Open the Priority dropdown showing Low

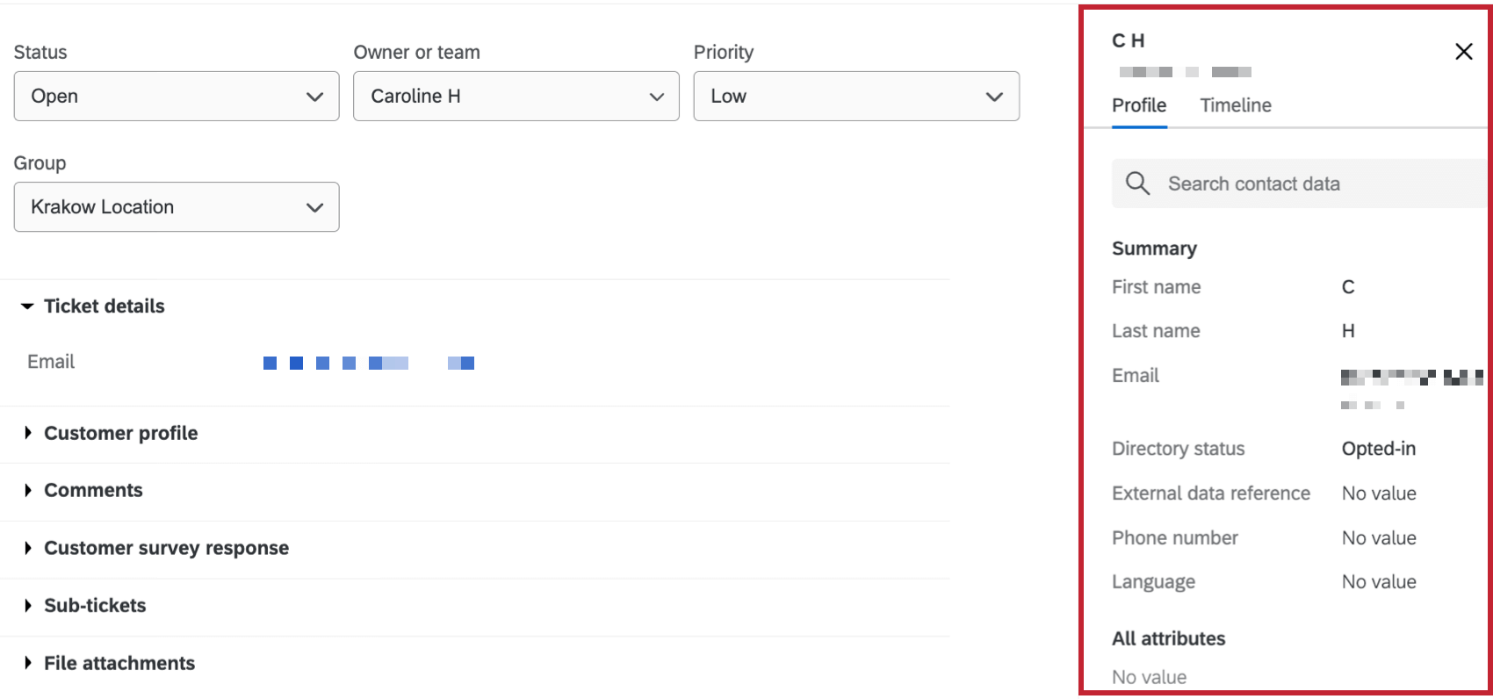856,97
